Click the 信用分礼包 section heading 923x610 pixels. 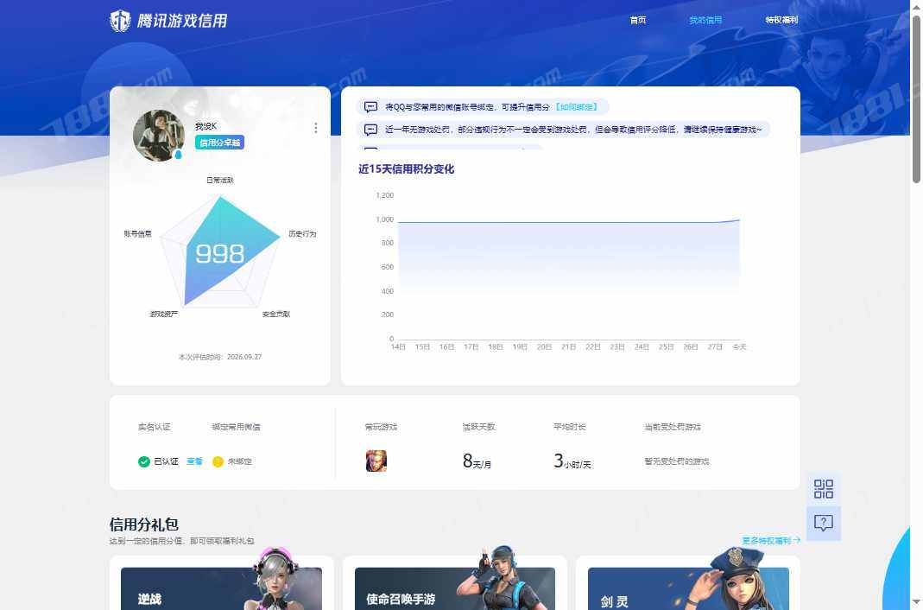(144, 524)
